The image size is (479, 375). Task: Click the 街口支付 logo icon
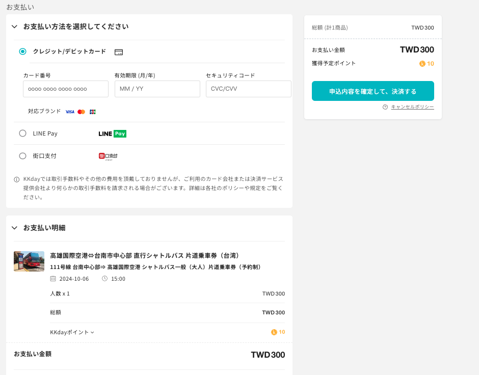[x=108, y=156]
